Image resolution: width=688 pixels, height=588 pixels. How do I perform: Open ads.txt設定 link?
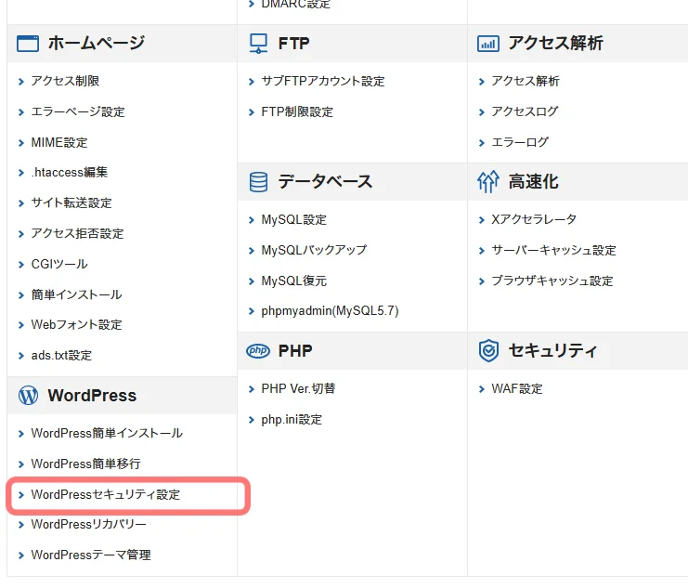[61, 355]
